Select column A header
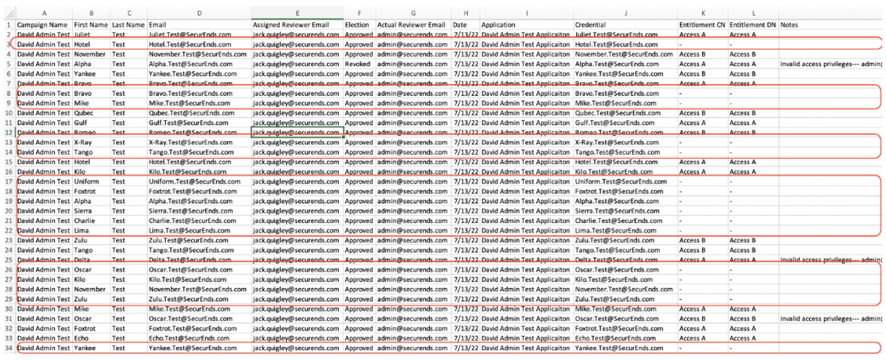The image size is (886, 361). 44,13
